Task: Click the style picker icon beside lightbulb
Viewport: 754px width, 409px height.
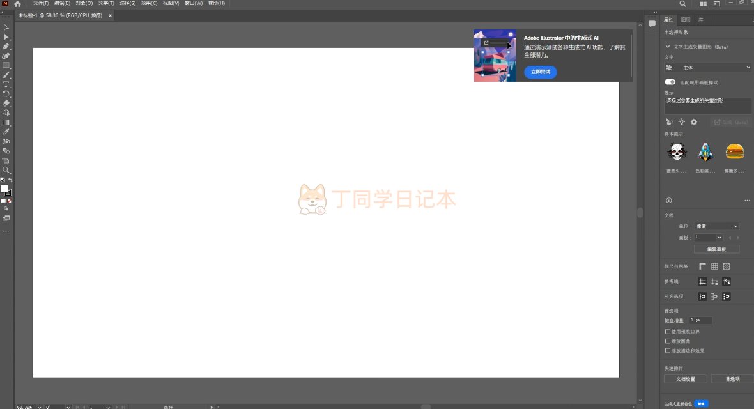Action: coord(669,122)
